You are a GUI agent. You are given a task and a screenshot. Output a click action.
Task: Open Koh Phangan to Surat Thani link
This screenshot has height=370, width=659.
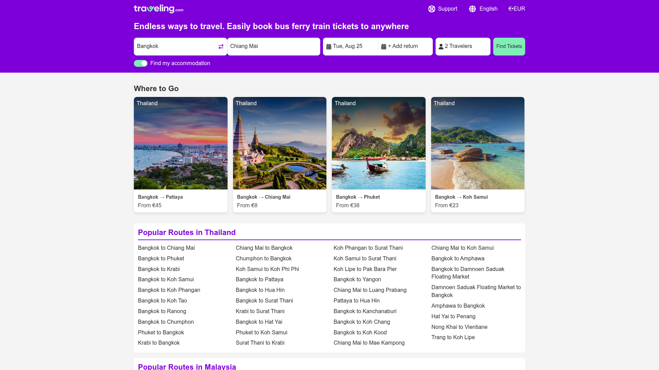pyautogui.click(x=368, y=248)
